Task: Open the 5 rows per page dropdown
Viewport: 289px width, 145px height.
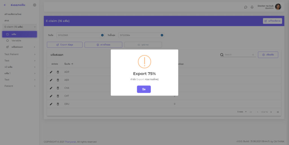Action: tap(242, 112)
